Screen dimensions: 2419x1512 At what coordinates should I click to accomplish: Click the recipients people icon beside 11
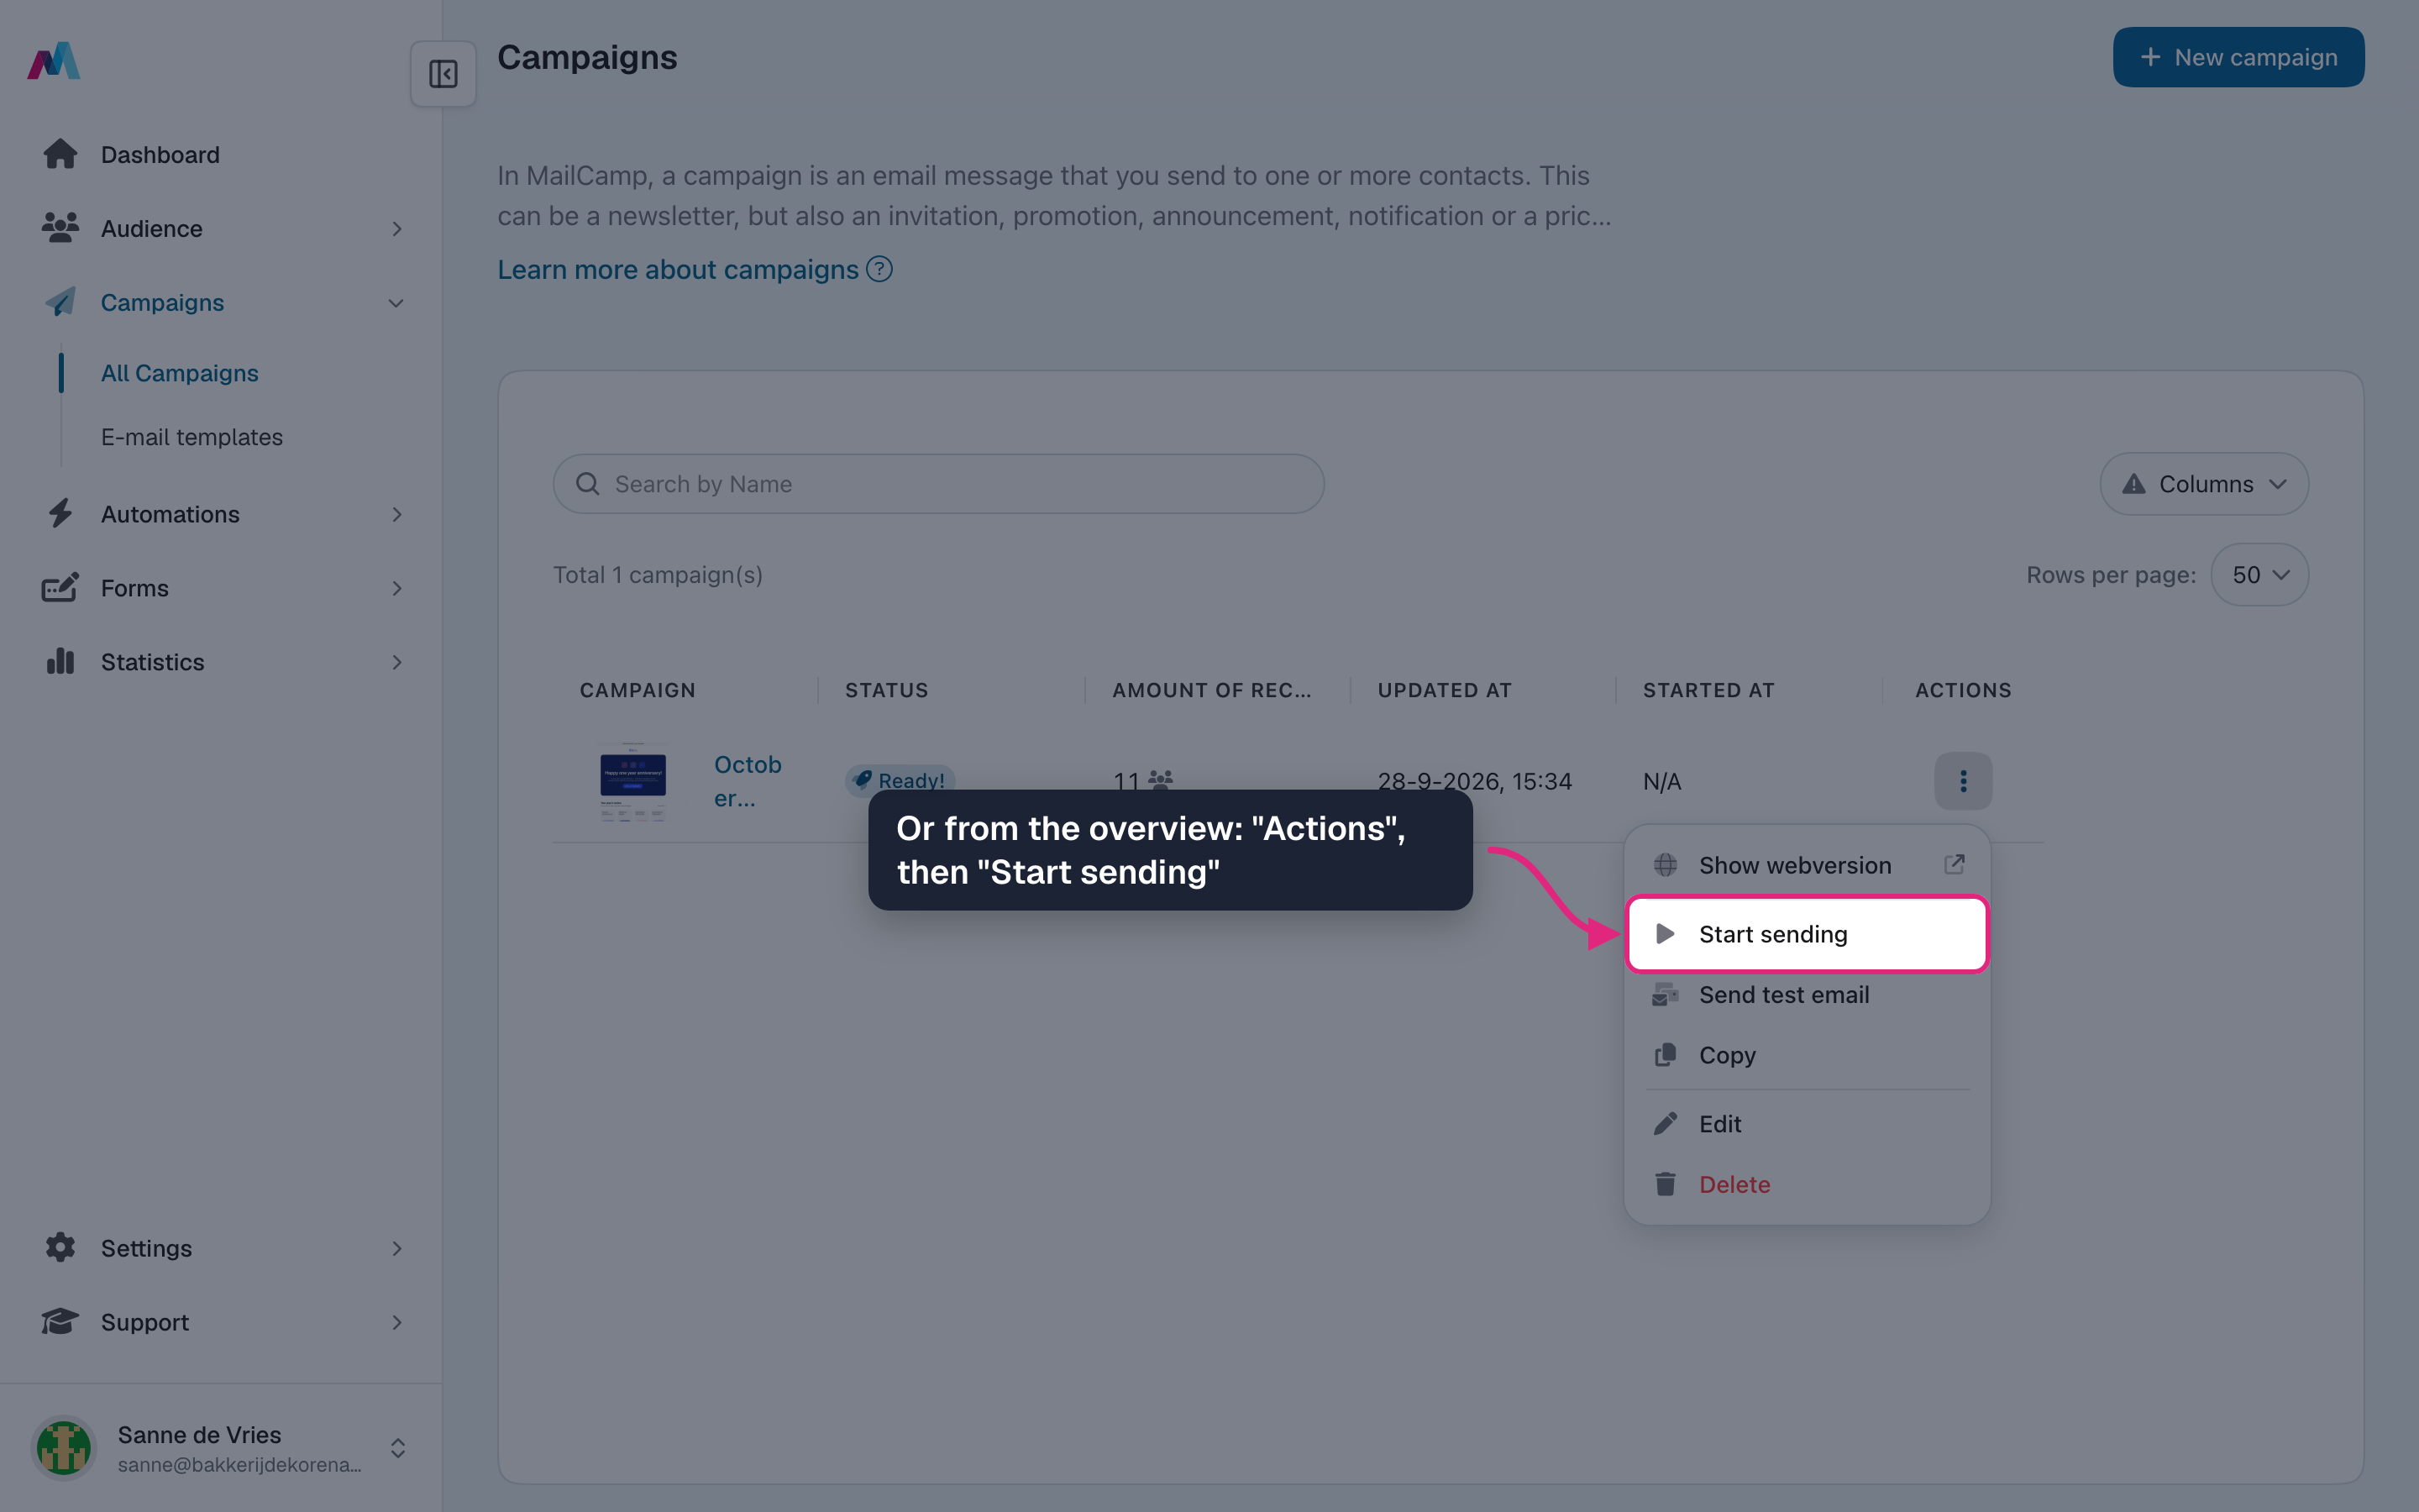(1159, 779)
